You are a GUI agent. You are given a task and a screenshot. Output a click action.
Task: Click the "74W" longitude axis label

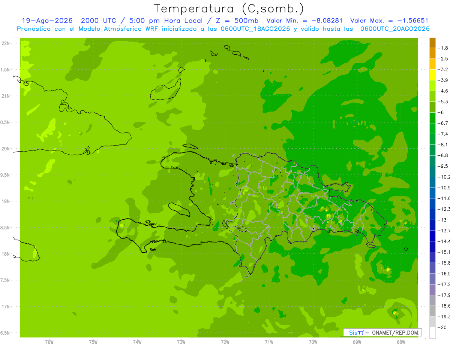(x=137, y=342)
